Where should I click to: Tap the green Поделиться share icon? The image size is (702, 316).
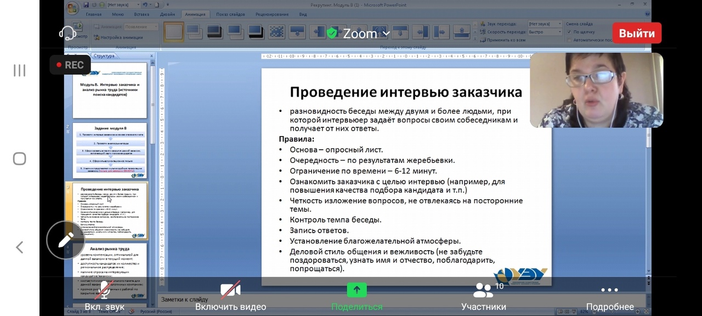pos(356,290)
